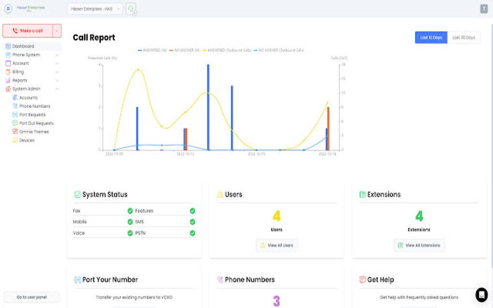
Task: Open the user avatar T icon
Action: click(x=484, y=9)
